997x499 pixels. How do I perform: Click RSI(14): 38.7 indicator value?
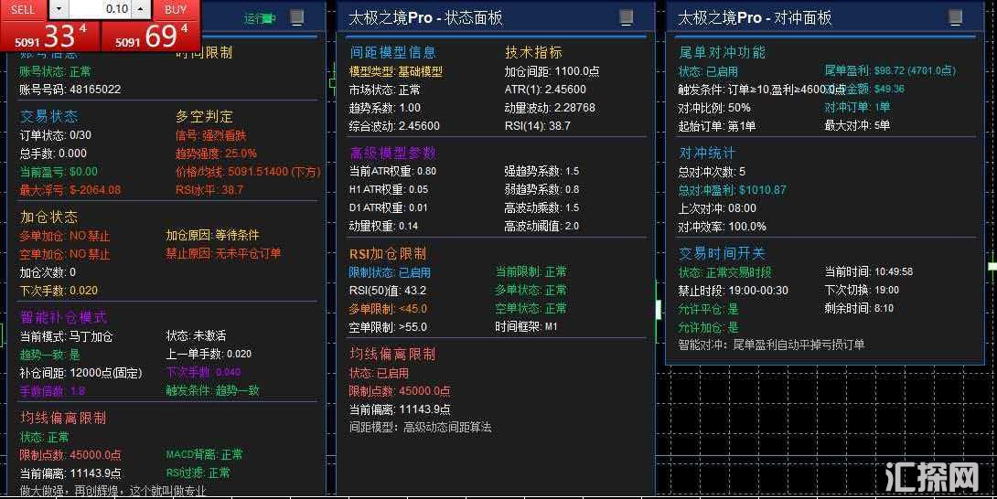(x=537, y=126)
